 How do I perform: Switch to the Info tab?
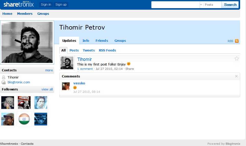click(86, 41)
